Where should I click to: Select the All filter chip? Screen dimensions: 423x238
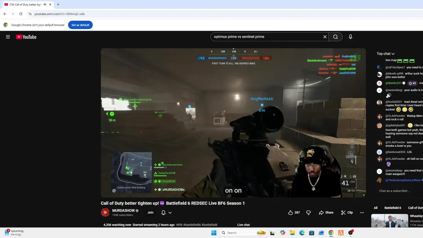point(375,208)
